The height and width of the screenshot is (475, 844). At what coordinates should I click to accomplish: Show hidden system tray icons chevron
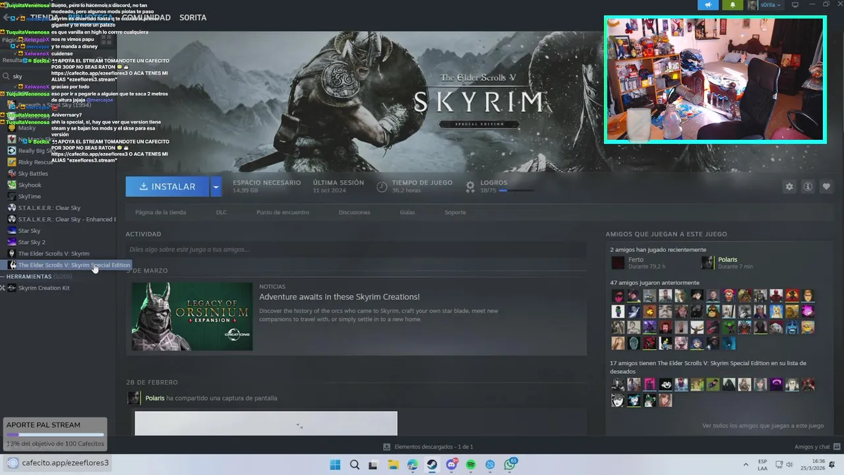coord(746,464)
